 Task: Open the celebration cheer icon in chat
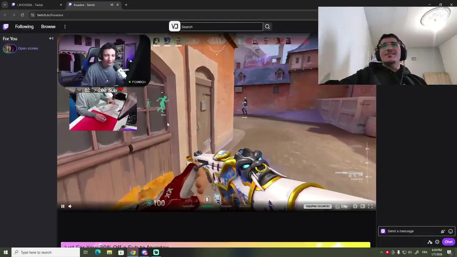point(443,231)
